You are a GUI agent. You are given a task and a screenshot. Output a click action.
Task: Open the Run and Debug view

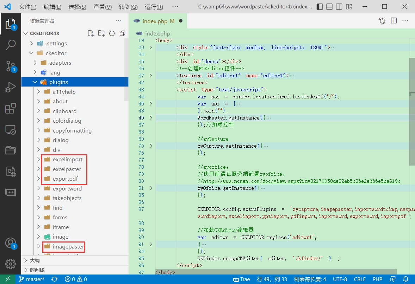coord(11,87)
